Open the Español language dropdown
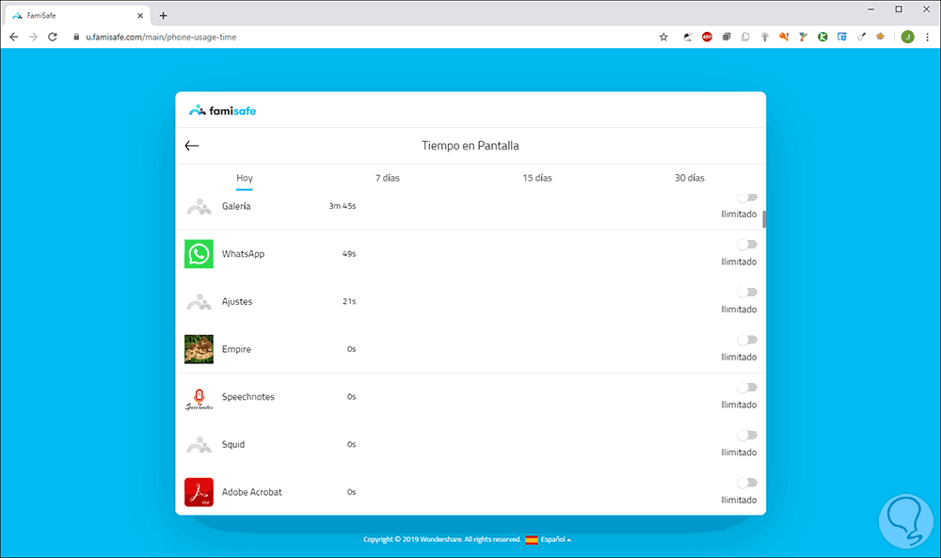The height and width of the screenshot is (558, 941). pos(556,539)
